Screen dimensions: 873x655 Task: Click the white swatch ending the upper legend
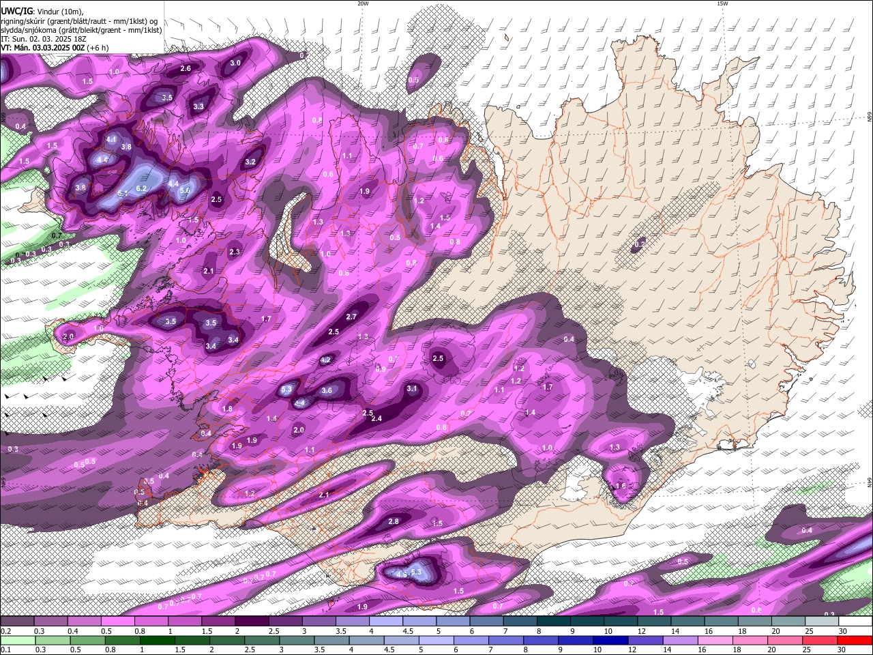coord(855,622)
